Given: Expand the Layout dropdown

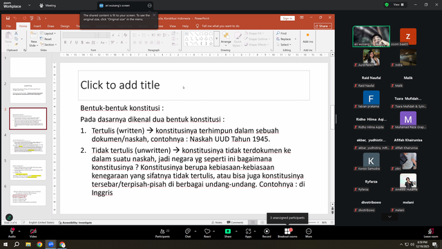Looking at the screenshot, I should tap(48, 33).
